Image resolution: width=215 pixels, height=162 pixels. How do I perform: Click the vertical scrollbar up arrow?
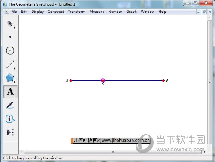pyautogui.click(x=210, y=18)
